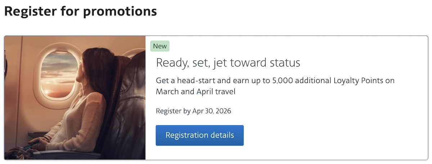Image resolution: width=432 pixels, height=164 pixels.
Task: Click the green New badge
Action: click(160, 46)
